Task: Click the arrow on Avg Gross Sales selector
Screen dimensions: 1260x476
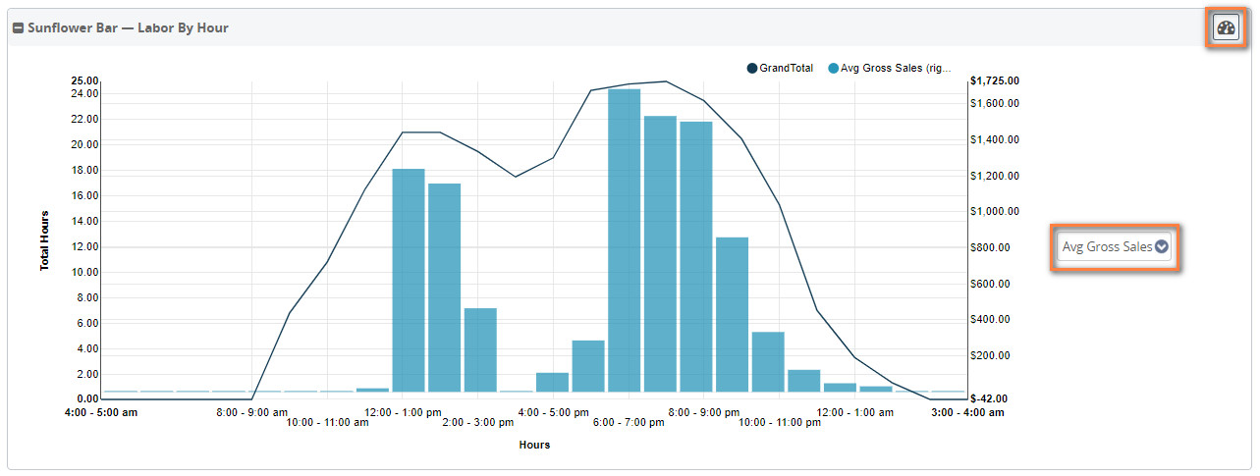Action: [x=1162, y=247]
